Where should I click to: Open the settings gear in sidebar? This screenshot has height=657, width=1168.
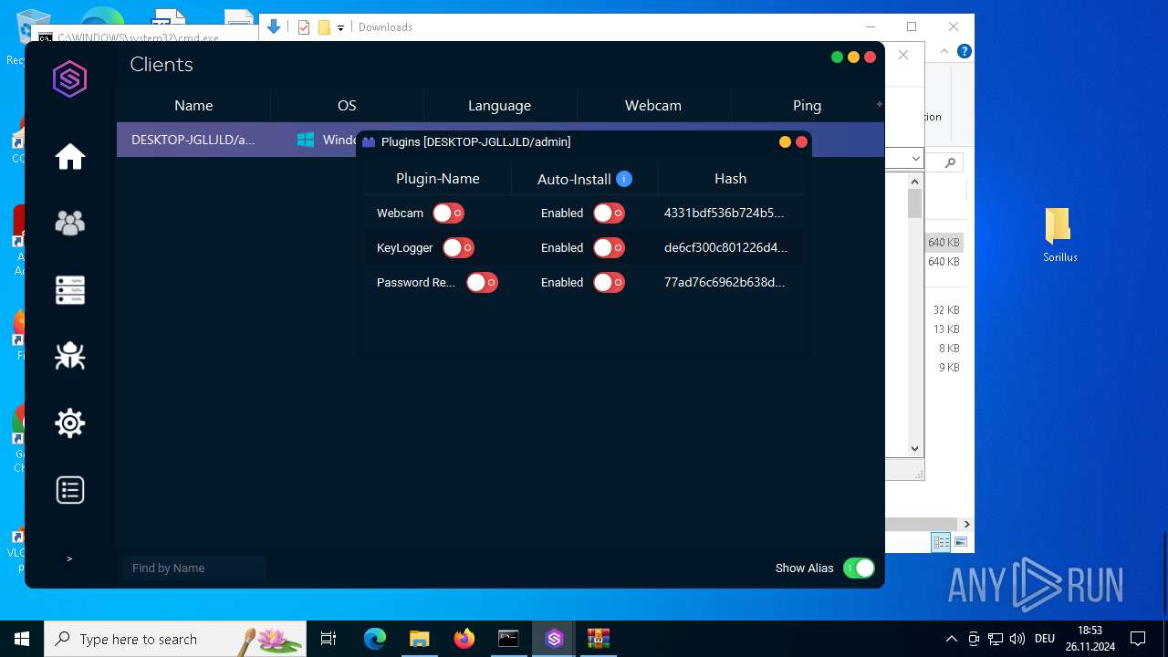tap(70, 423)
